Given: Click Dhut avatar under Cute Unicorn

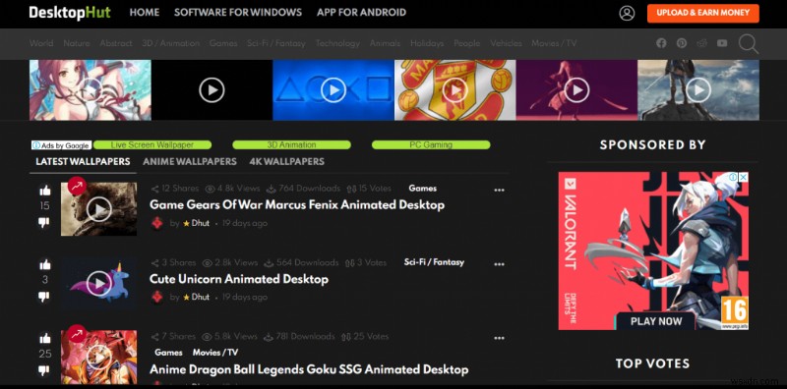Looking at the screenshot, I should (x=157, y=297).
